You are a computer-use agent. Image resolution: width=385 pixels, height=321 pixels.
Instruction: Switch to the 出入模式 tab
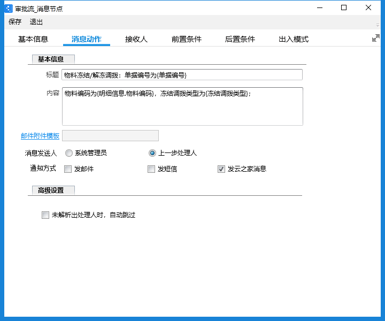click(294, 39)
